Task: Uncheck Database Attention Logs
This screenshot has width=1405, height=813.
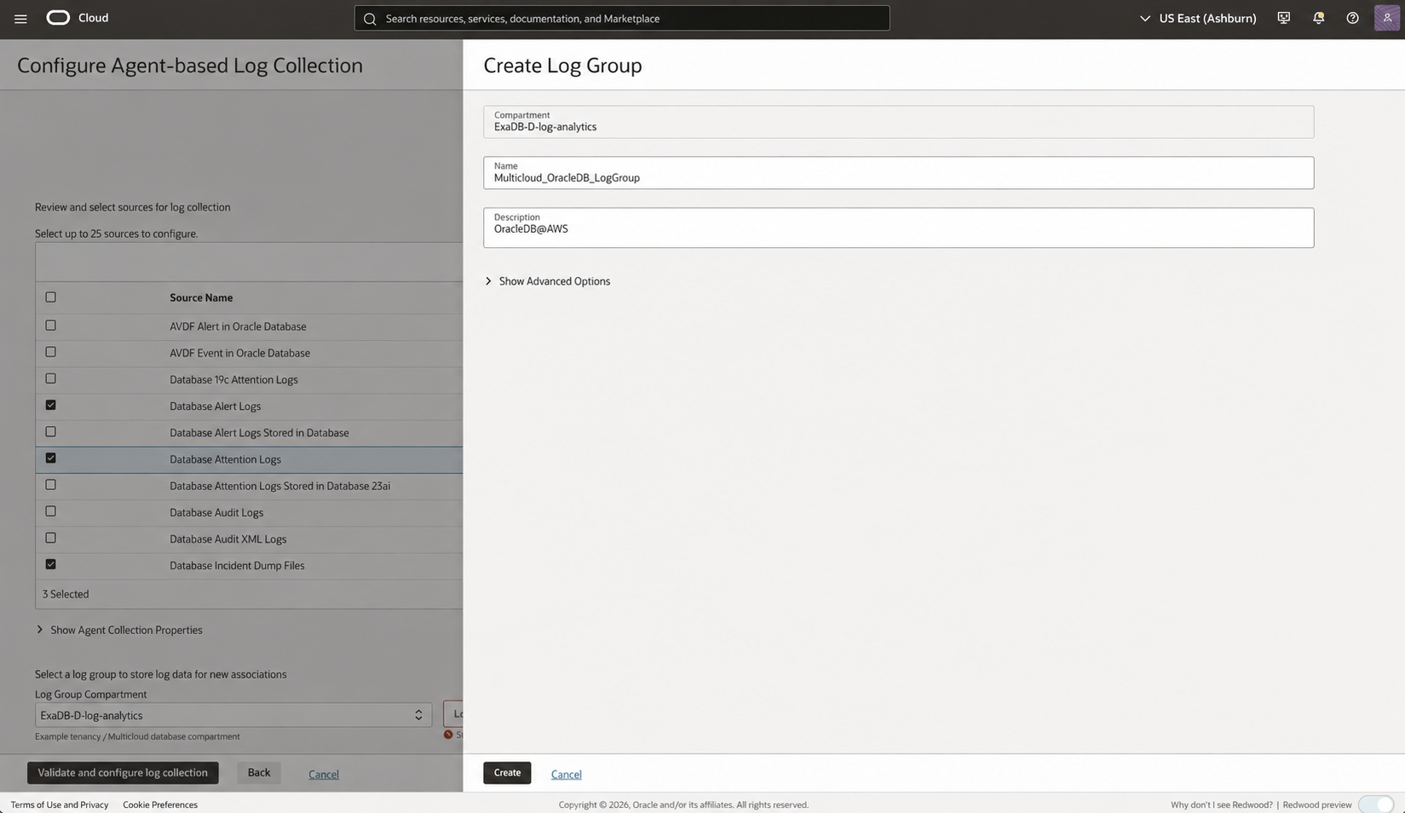Action: [50, 458]
